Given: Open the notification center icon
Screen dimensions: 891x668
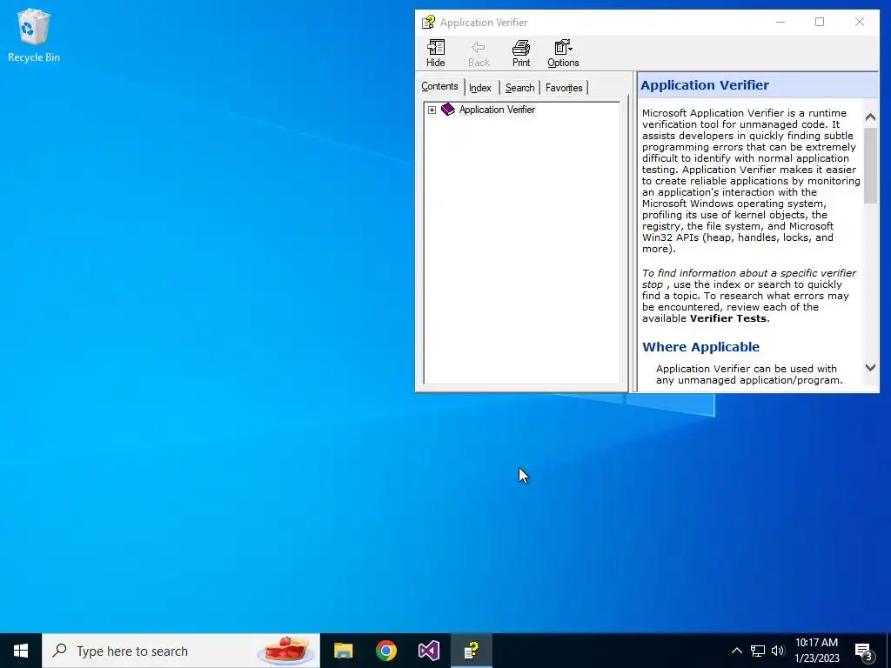Looking at the screenshot, I should click(x=863, y=651).
